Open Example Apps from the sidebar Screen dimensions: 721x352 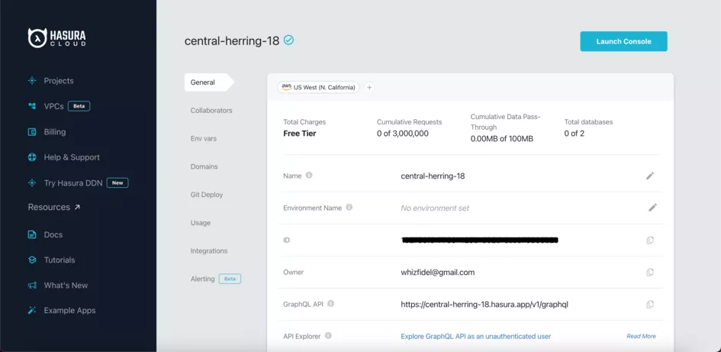(69, 311)
